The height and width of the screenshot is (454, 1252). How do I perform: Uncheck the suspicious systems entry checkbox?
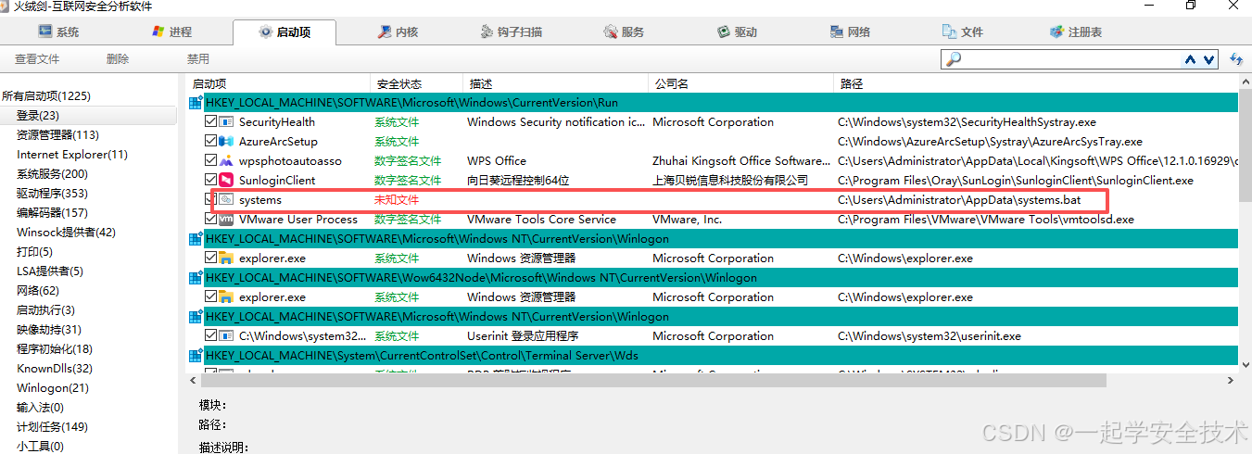pyautogui.click(x=210, y=199)
